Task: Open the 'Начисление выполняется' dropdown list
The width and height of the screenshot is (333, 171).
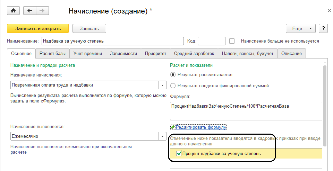Action: [163, 136]
